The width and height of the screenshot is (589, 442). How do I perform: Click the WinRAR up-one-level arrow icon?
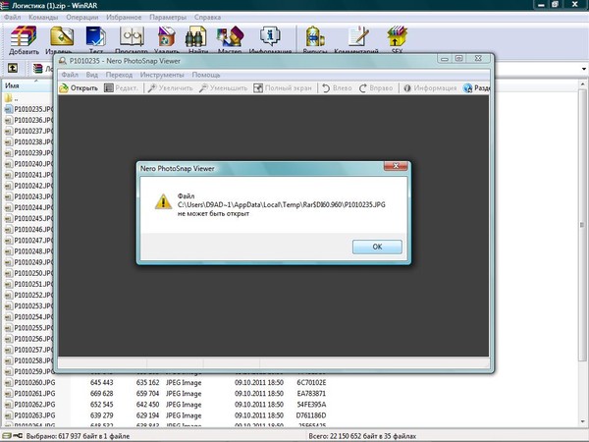(x=13, y=68)
